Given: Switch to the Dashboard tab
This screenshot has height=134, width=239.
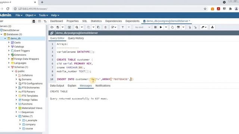Looking at the screenshot, I should (56, 21).
